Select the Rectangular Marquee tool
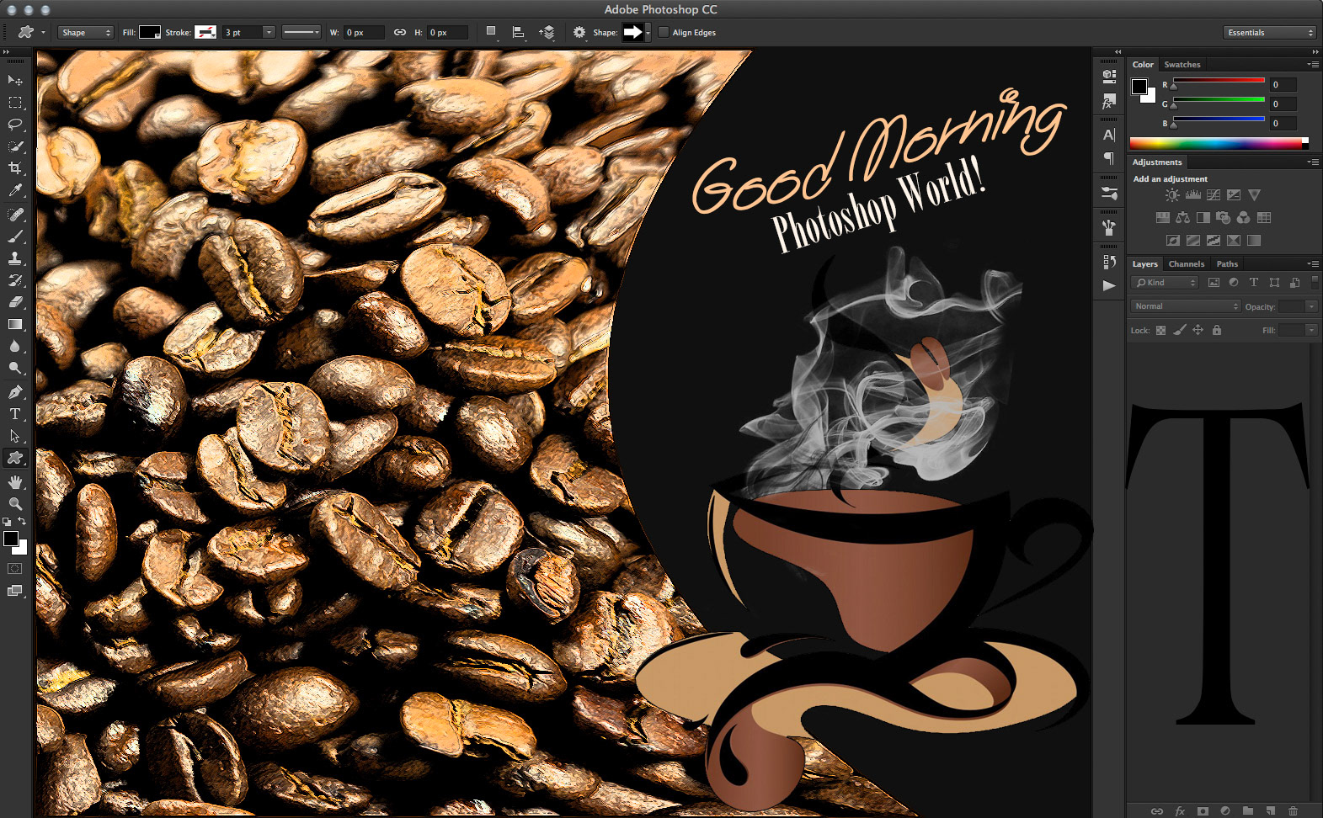Image resolution: width=1323 pixels, height=818 pixels. click(x=14, y=103)
